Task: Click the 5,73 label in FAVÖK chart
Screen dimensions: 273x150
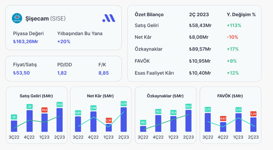Action: point(208,110)
